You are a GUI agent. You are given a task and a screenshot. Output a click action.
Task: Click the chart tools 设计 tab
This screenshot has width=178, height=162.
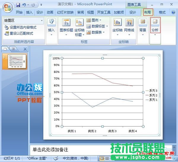point(133,12)
